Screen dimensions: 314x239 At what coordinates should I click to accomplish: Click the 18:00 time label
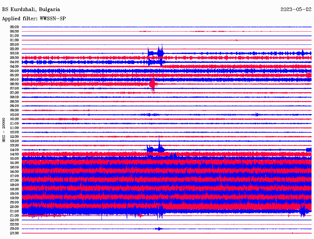point(14,185)
